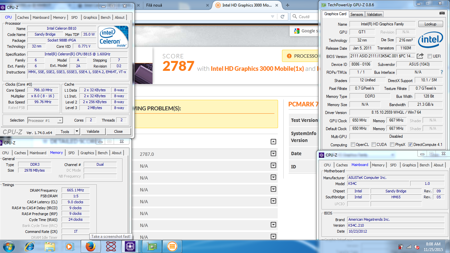This screenshot has width=450, height=253.
Task: Click the 2978 MBytes memory Size value
Action: (34, 171)
